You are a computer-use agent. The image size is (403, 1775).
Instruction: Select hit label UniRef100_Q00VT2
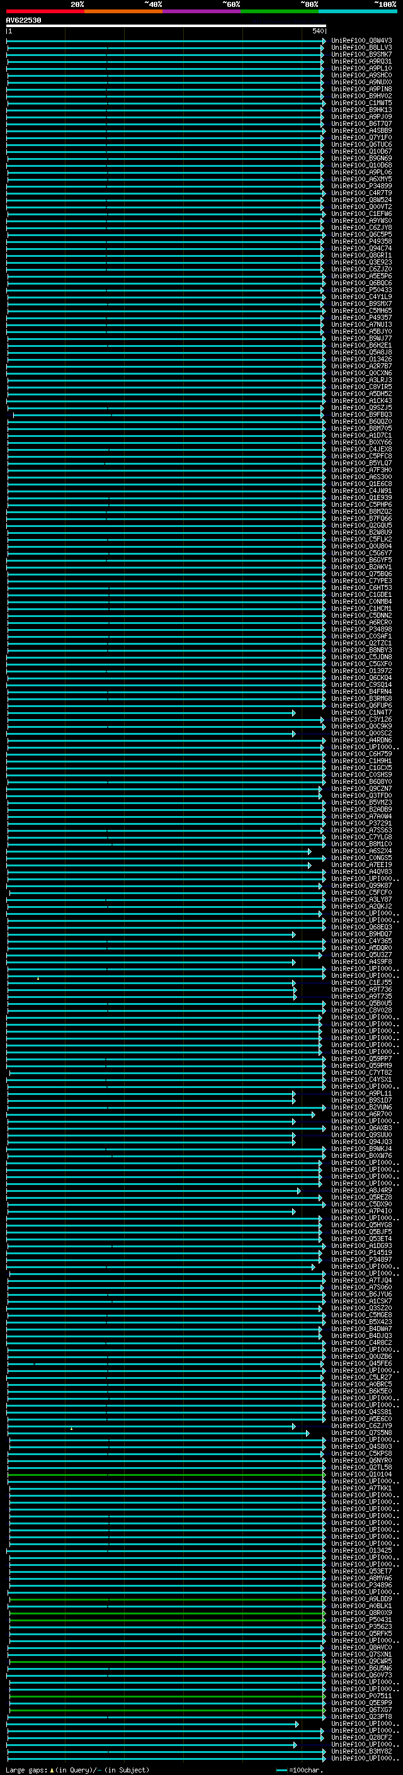361,207
